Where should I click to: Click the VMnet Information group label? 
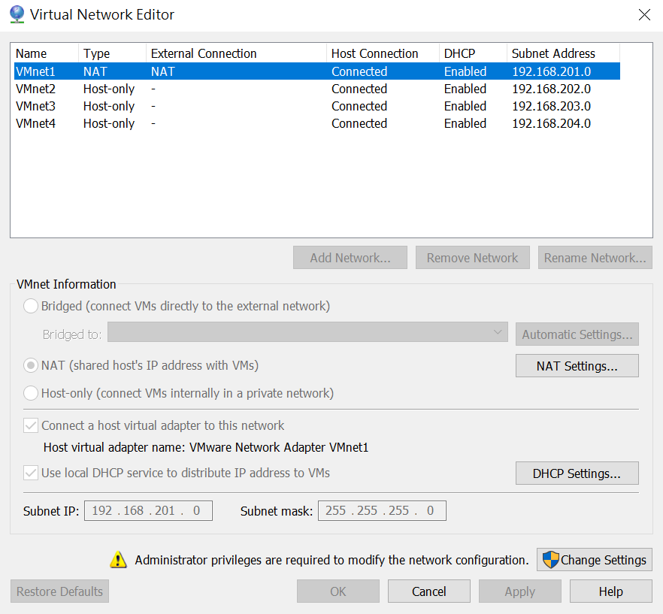coord(66,284)
